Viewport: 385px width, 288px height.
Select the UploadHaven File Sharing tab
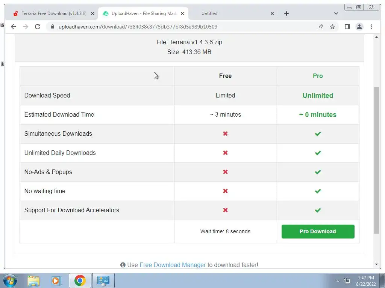(143, 13)
